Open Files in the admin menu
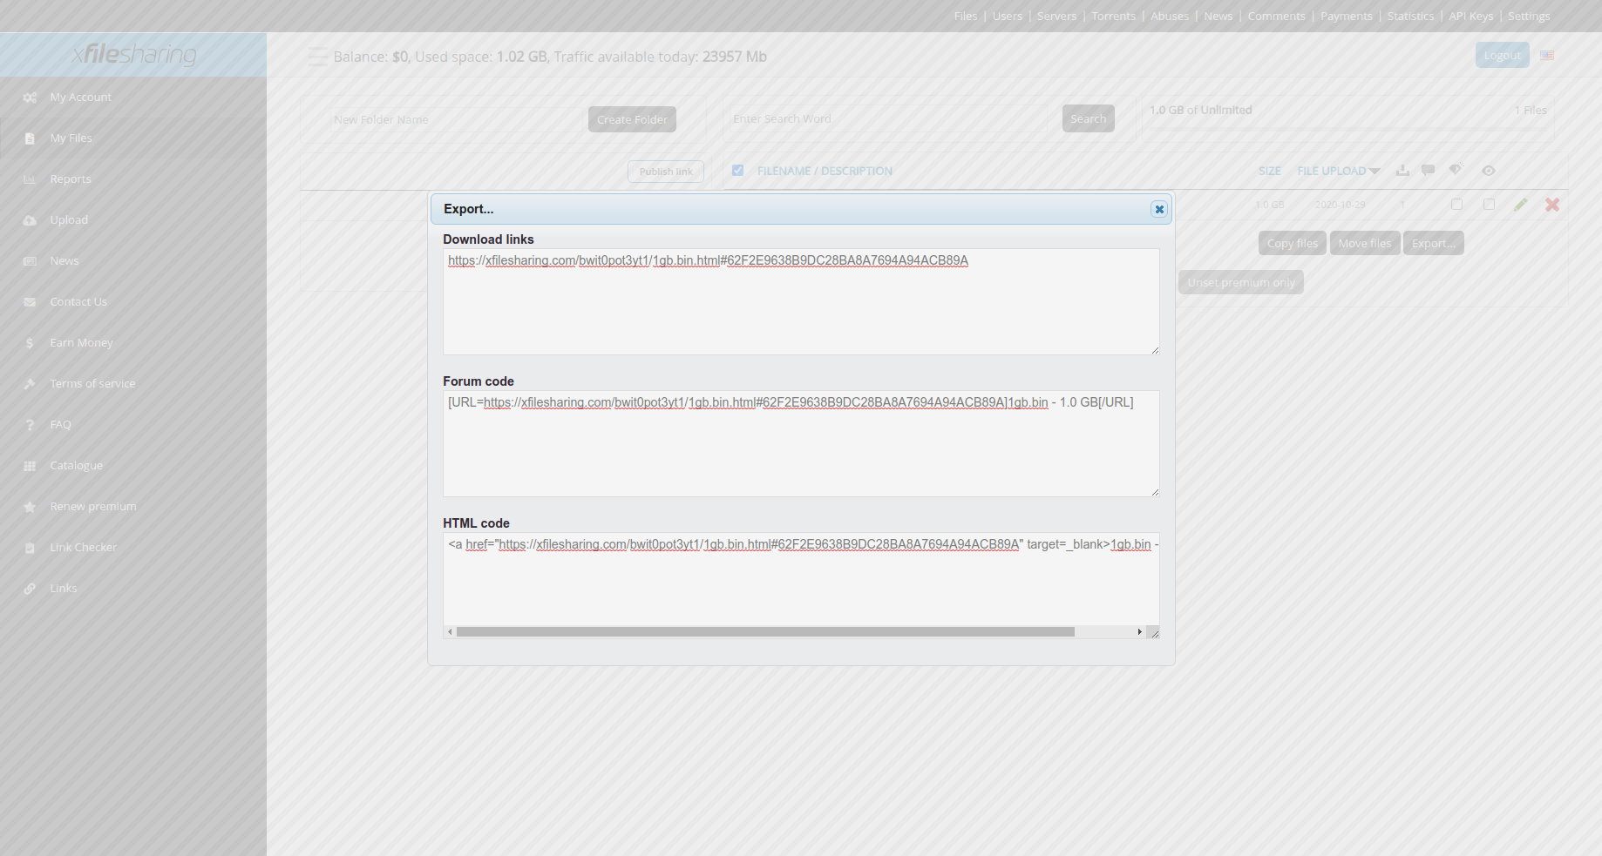1602x856 pixels. (966, 17)
